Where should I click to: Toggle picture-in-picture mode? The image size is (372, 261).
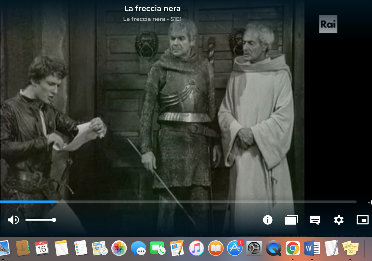(362, 220)
